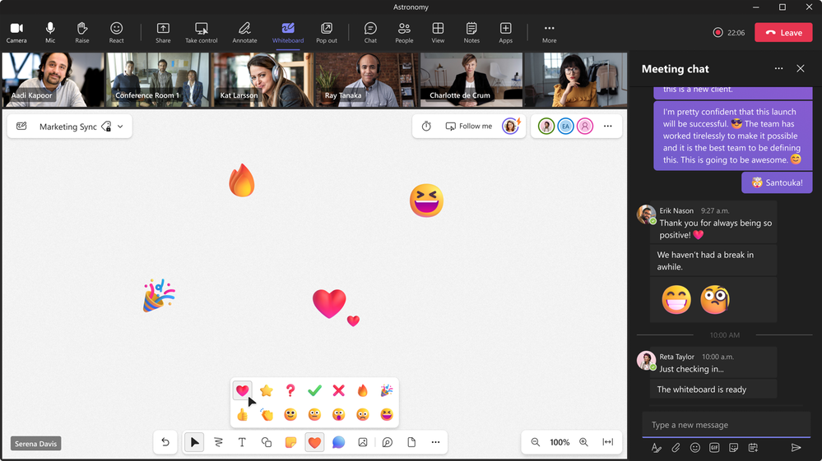Select the Text tool
The height and width of the screenshot is (461, 822).
click(242, 442)
